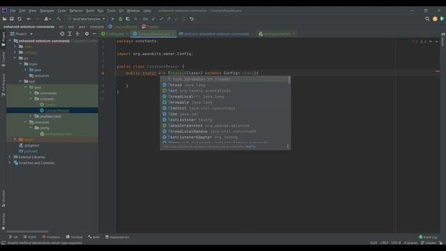Click the orange user avatar icon

tap(435, 19)
